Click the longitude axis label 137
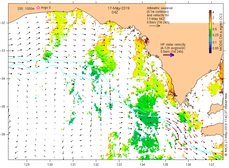229x168 pixels. coord(211,165)
